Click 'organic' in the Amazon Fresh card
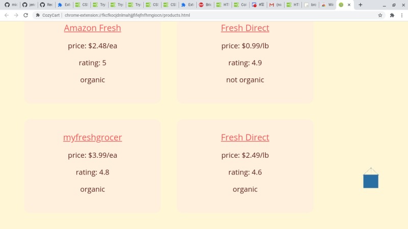Viewport: 408px width, 229px height. pos(92,80)
